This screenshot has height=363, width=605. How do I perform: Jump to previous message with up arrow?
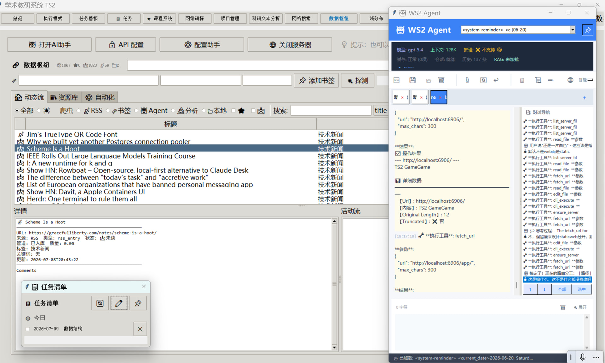pyautogui.click(x=530, y=289)
